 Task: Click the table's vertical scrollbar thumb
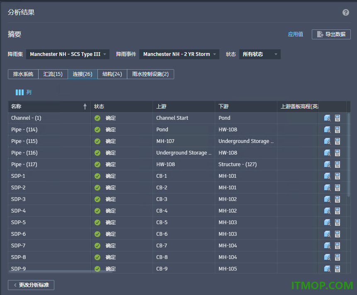point(349,155)
